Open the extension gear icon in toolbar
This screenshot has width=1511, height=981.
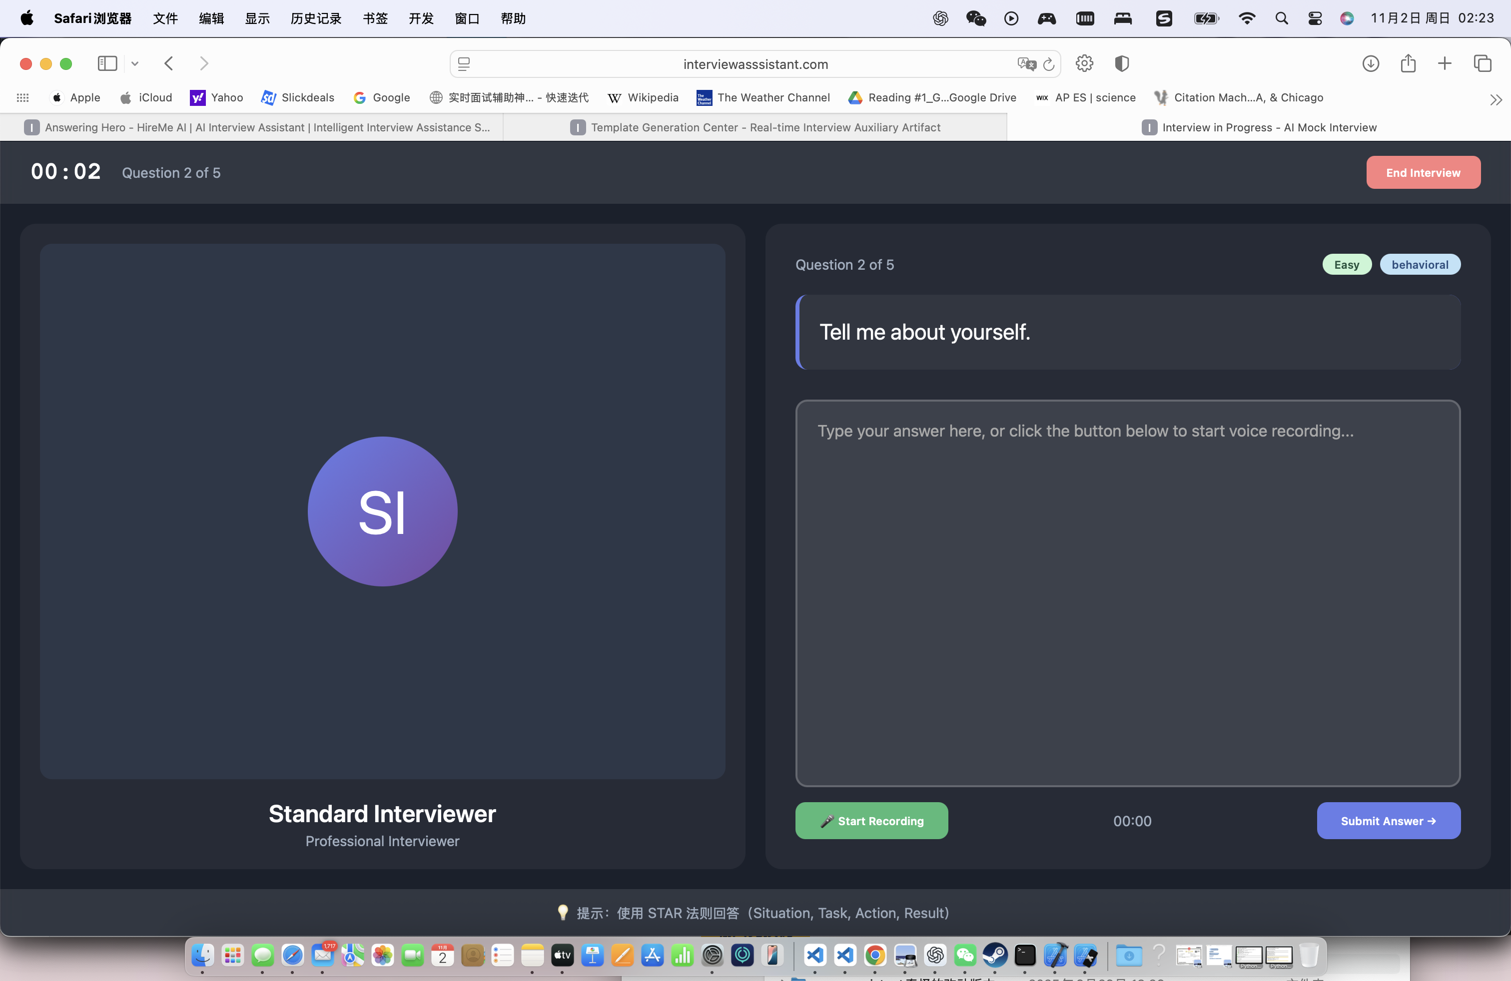click(x=1084, y=63)
